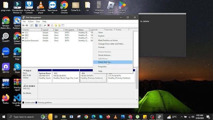Select the CD-ROM 0 label panel
Image resolution: width=213 pixels, height=120 pixels.
pos(30,91)
